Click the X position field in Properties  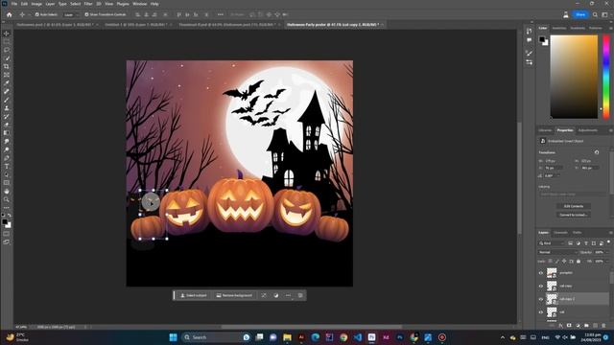pos(554,168)
